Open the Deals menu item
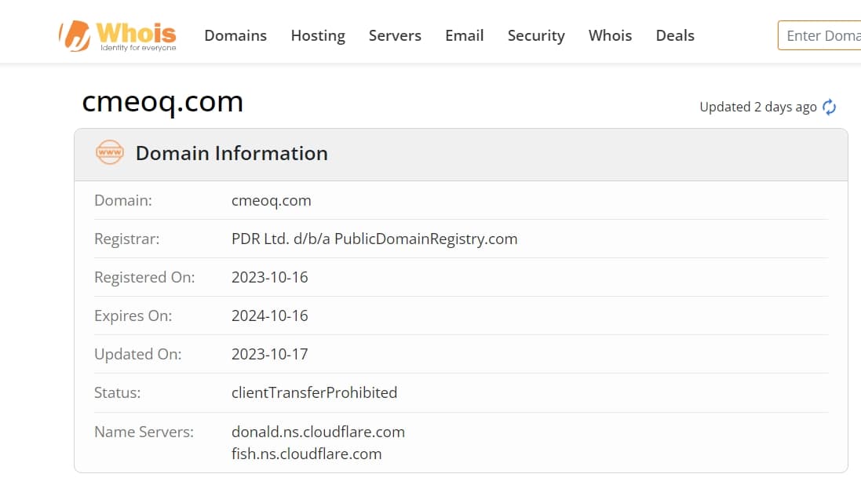This screenshot has height=485, width=861. [x=675, y=35]
